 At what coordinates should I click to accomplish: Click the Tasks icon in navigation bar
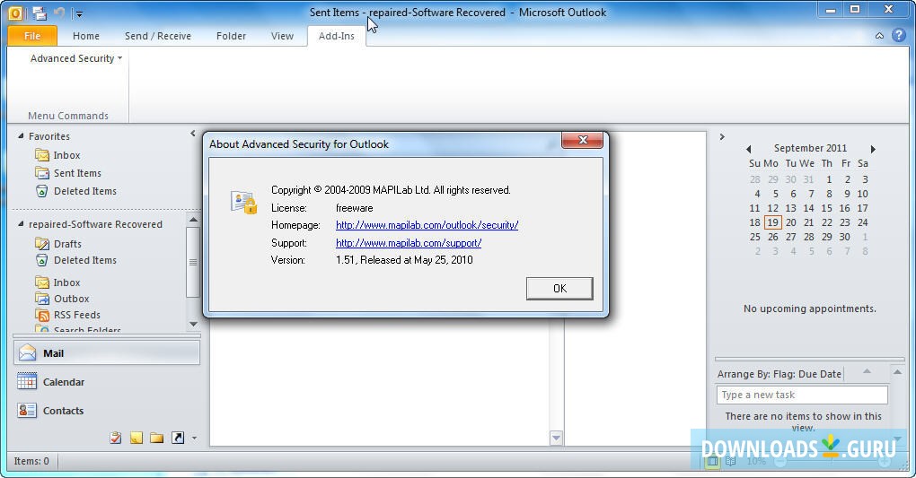coord(116,438)
